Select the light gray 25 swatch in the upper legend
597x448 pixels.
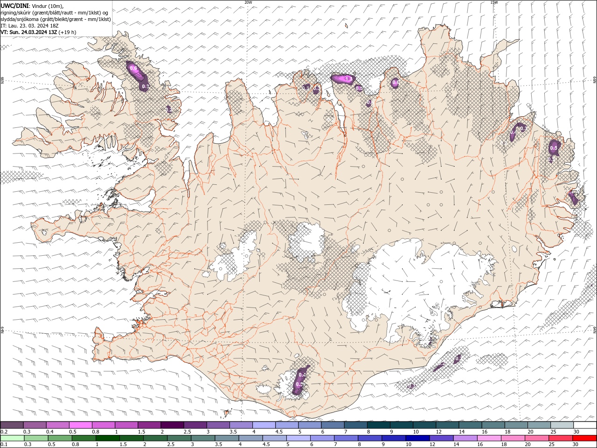tap(562, 425)
